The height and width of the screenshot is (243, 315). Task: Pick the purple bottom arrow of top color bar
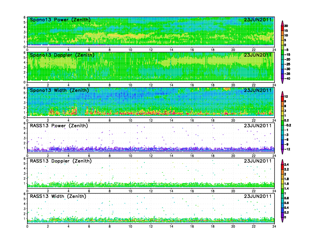point(282,81)
